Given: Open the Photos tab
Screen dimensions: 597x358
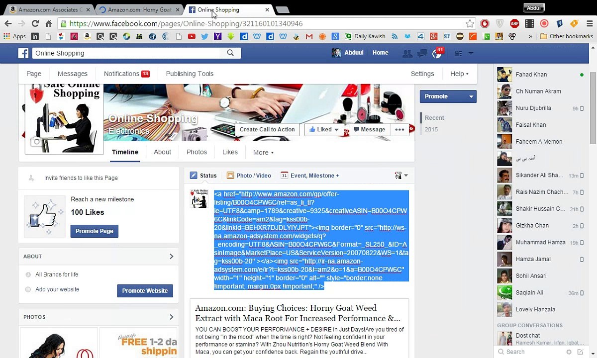Looking at the screenshot, I should pos(197,152).
